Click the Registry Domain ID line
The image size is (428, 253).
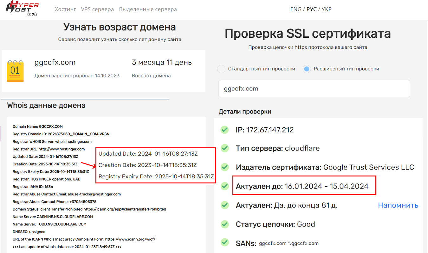[61, 134]
